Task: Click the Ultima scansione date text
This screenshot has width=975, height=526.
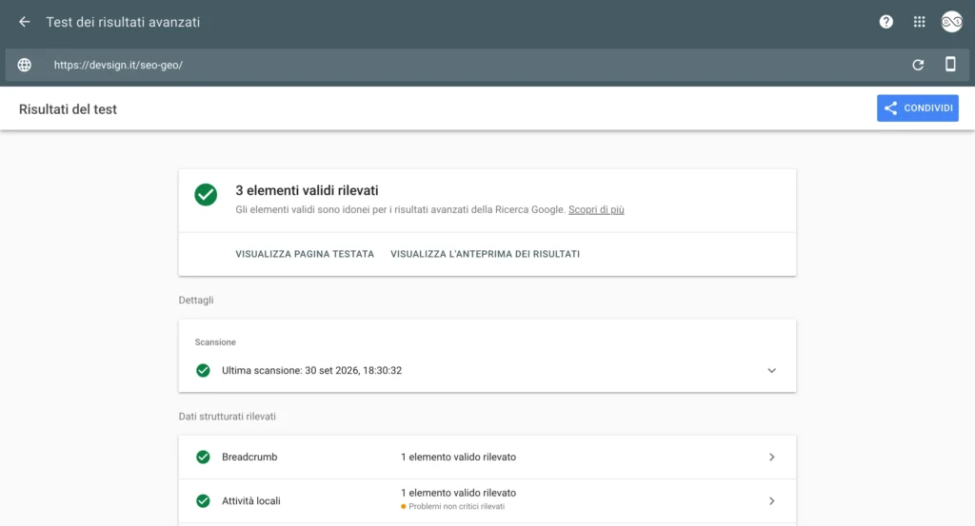Action: pyautogui.click(x=311, y=371)
